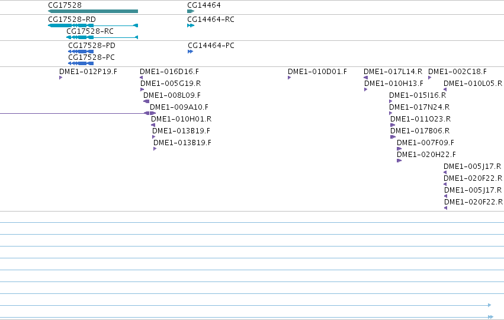Select the CG14464-RC transcript label
The image size is (504, 320).
point(210,20)
